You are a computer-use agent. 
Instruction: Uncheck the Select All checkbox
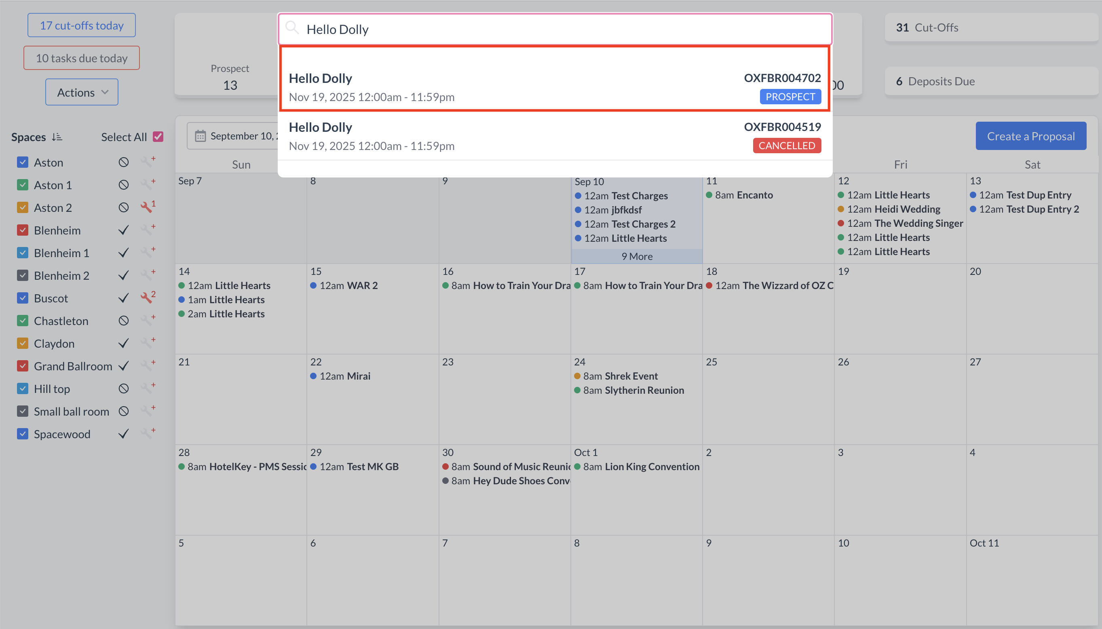tap(158, 137)
